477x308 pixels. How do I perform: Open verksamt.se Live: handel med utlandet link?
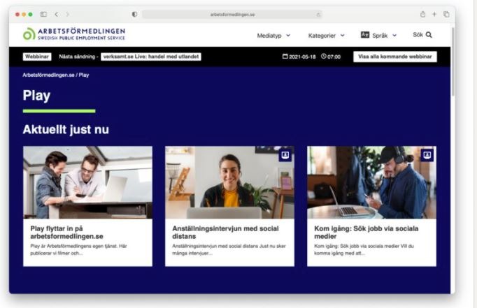(151, 57)
